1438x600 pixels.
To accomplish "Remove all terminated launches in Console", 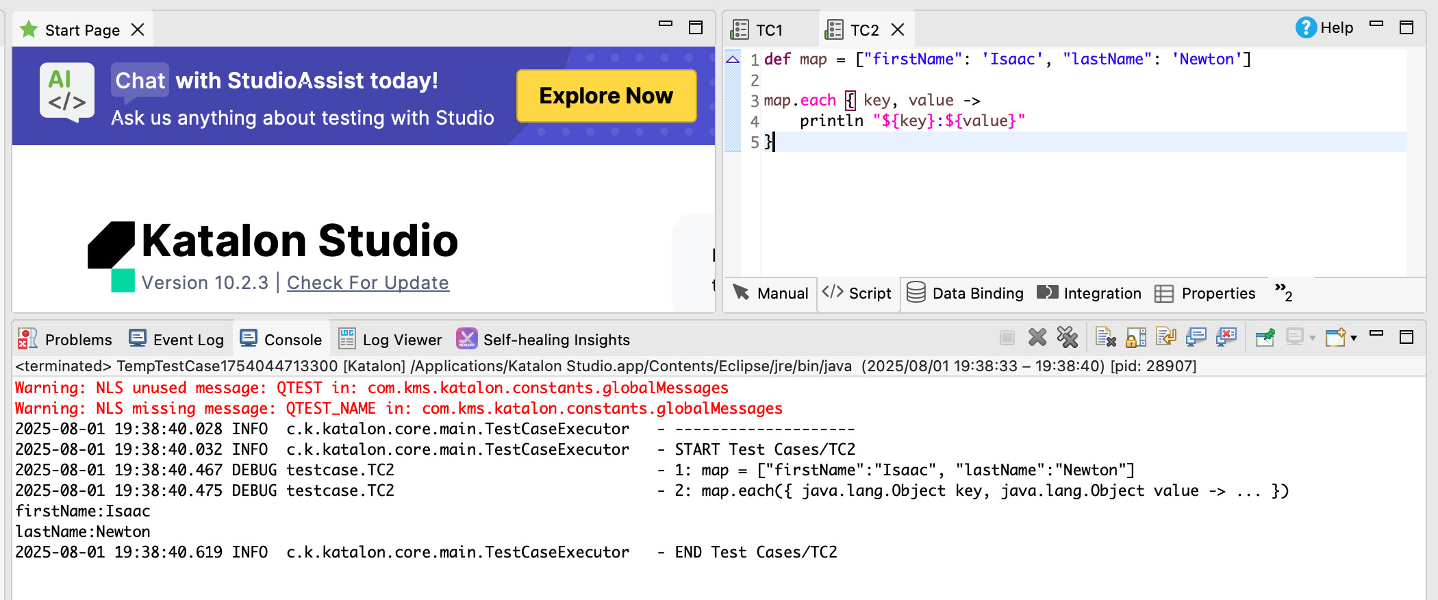I will (x=1068, y=338).
